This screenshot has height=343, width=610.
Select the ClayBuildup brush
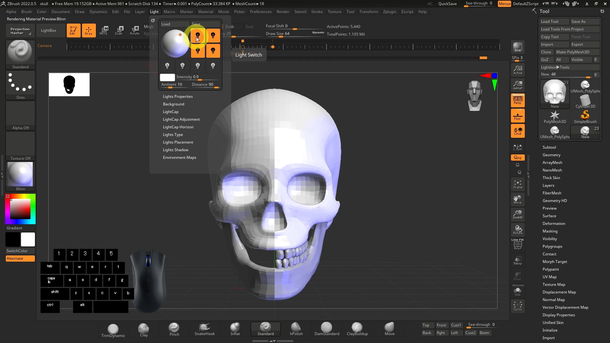357,329
